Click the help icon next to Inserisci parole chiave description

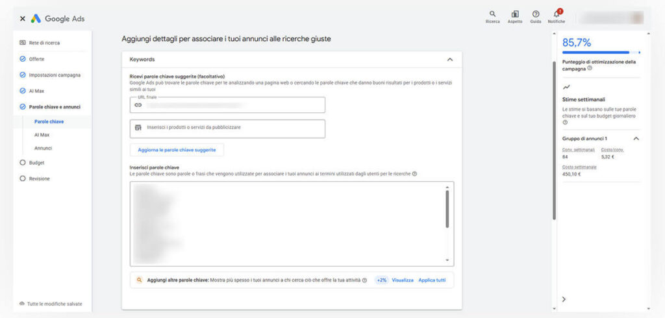(414, 174)
